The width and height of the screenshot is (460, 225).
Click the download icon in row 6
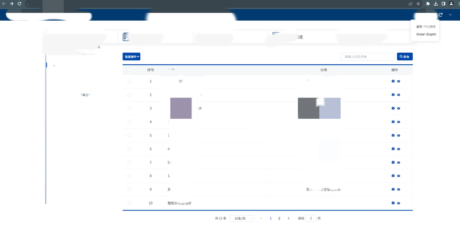(x=393, y=149)
